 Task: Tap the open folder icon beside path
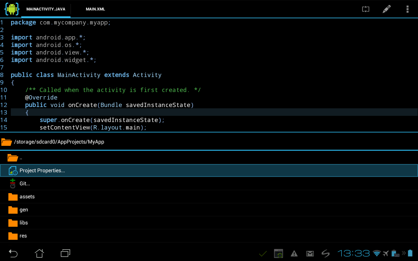7,142
